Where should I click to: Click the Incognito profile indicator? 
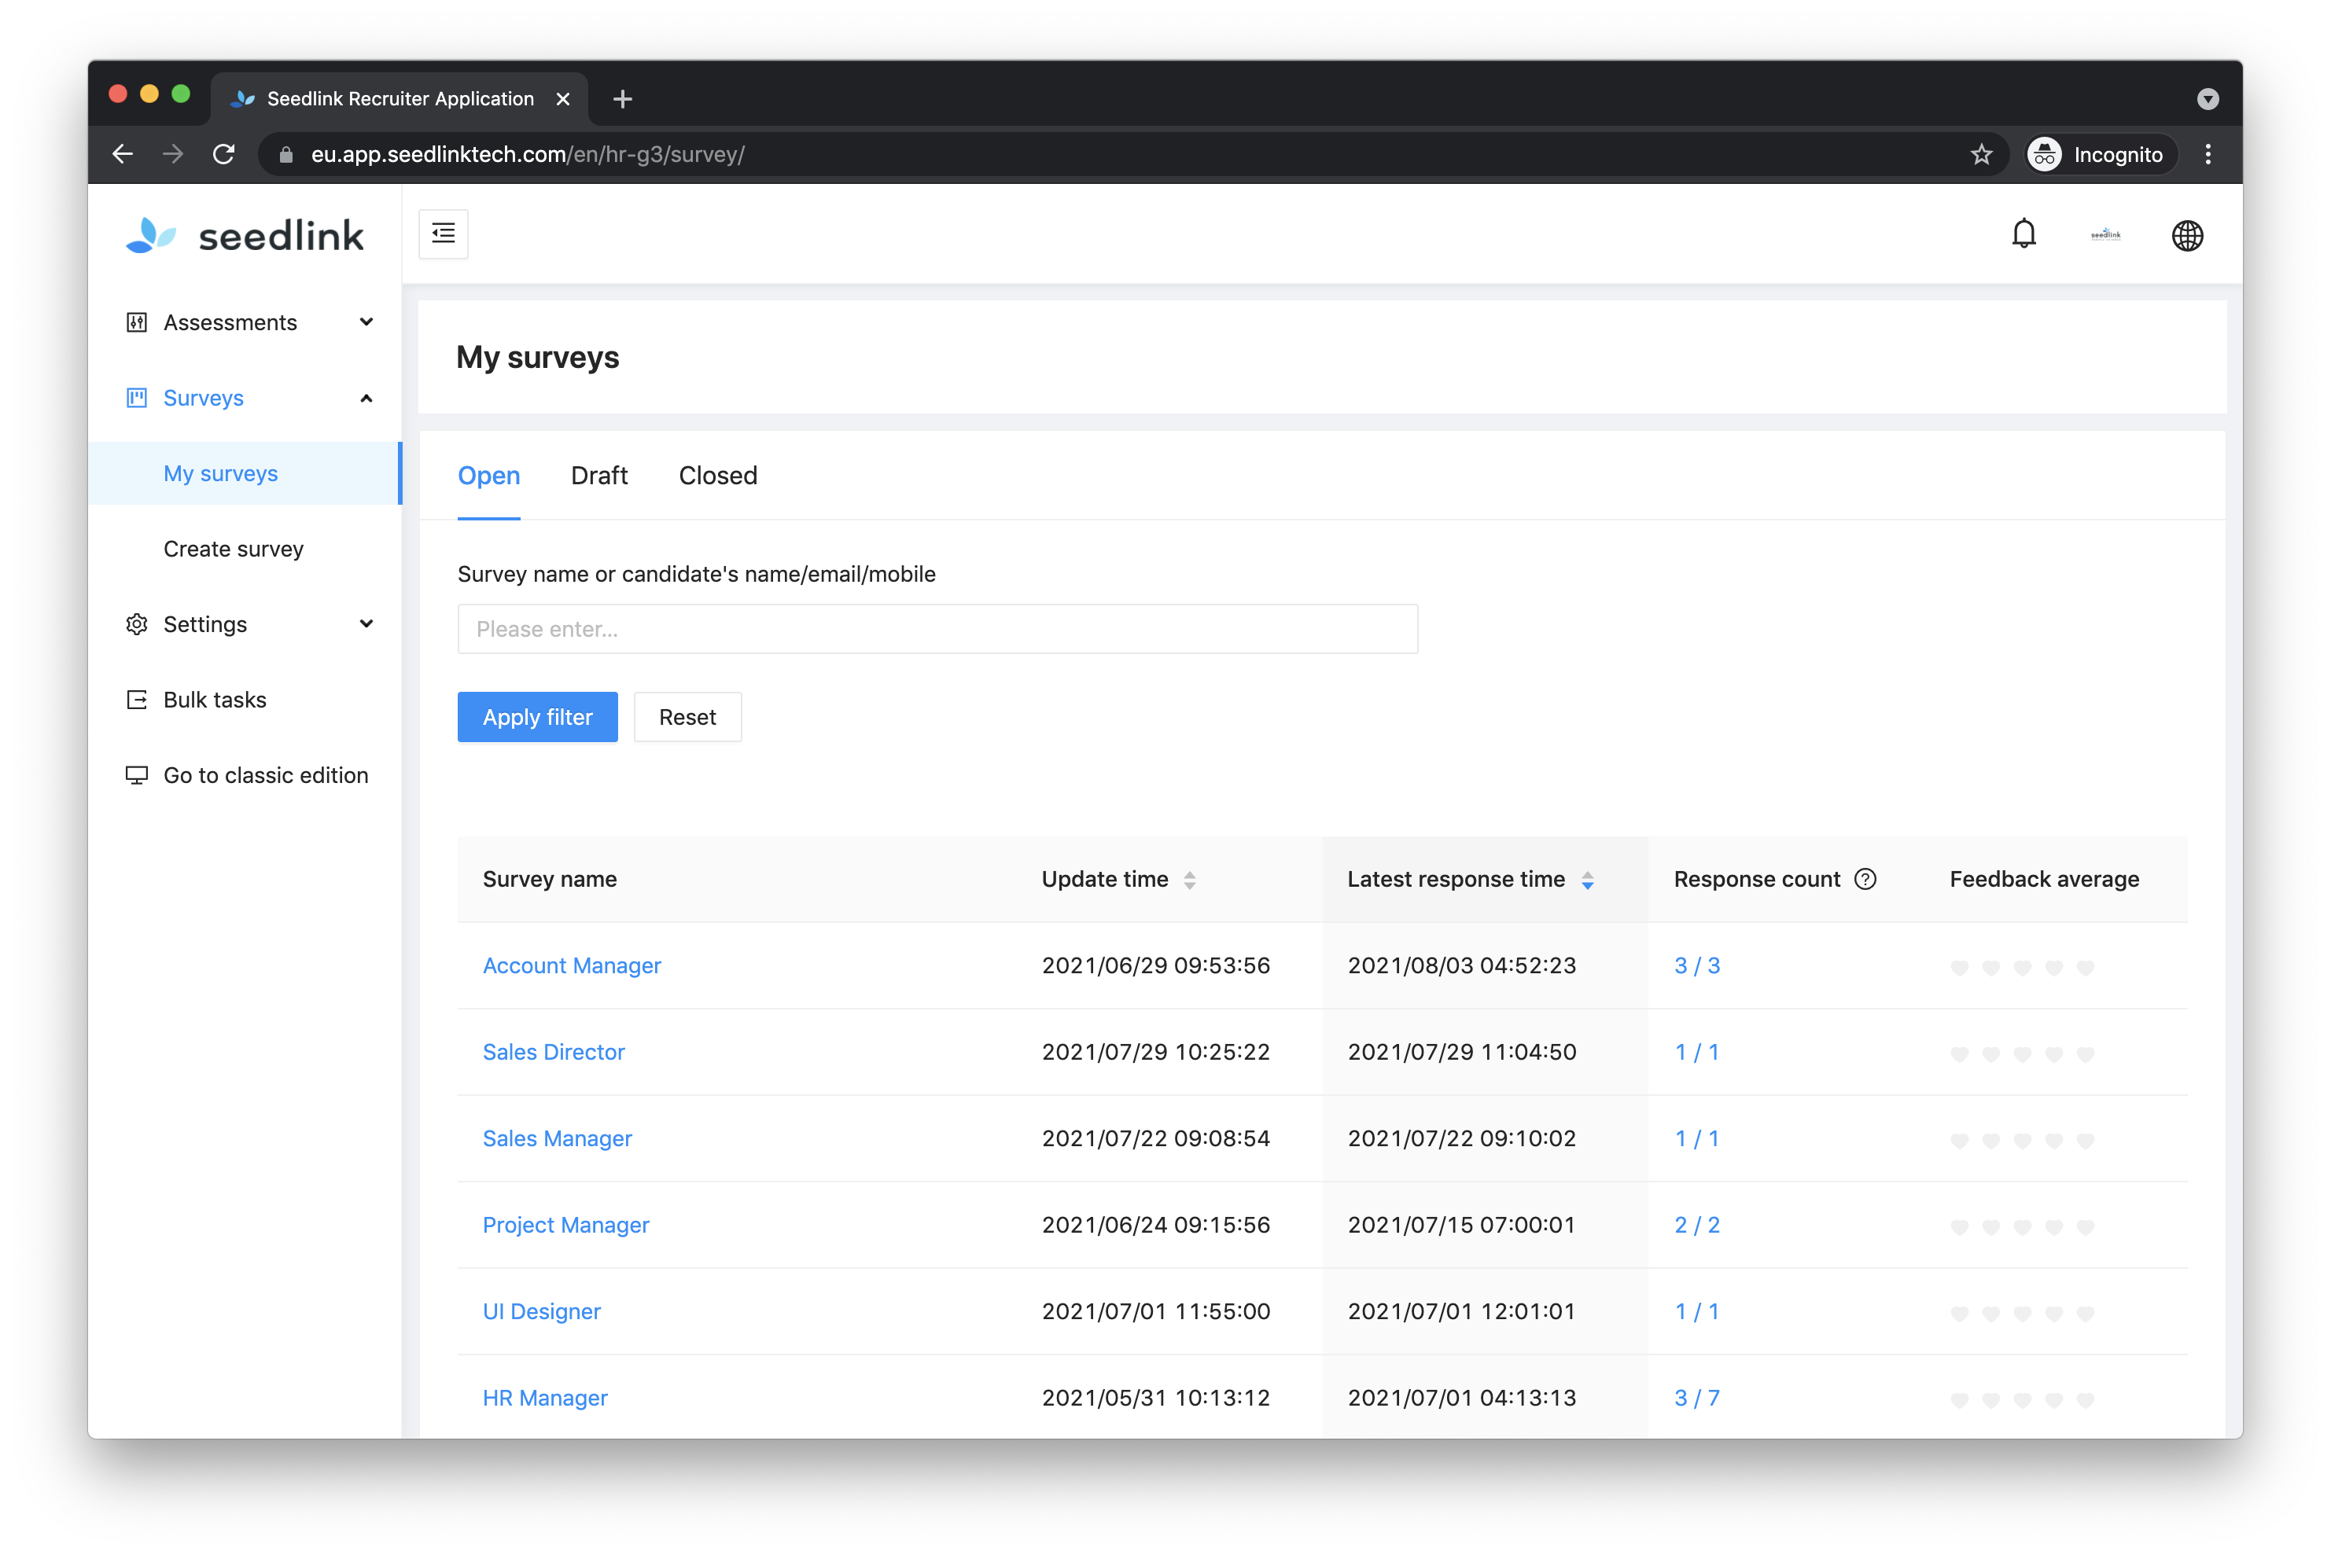click(x=2101, y=155)
